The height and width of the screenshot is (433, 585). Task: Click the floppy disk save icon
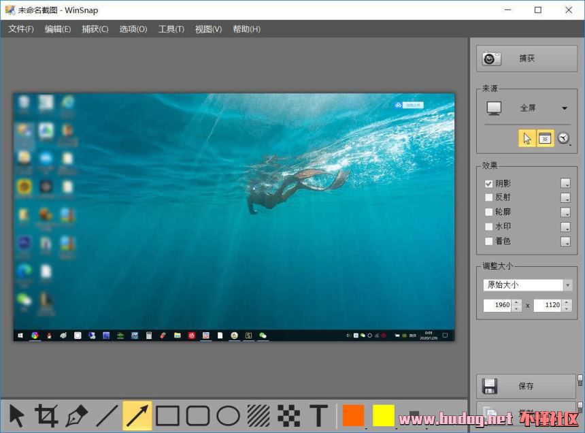pos(490,386)
